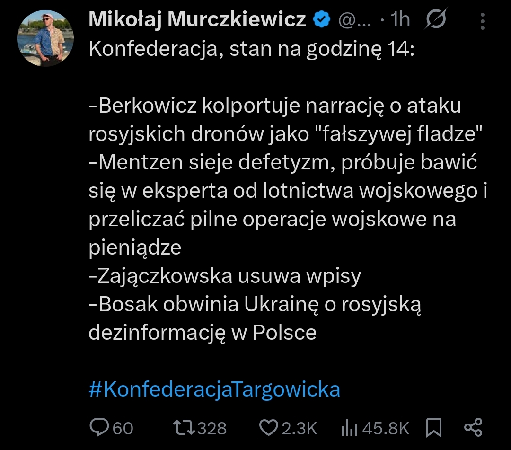The image size is (511, 450).
Task: Open Mikołaj Murczkiewicz's profile picture
Action: tap(45, 38)
